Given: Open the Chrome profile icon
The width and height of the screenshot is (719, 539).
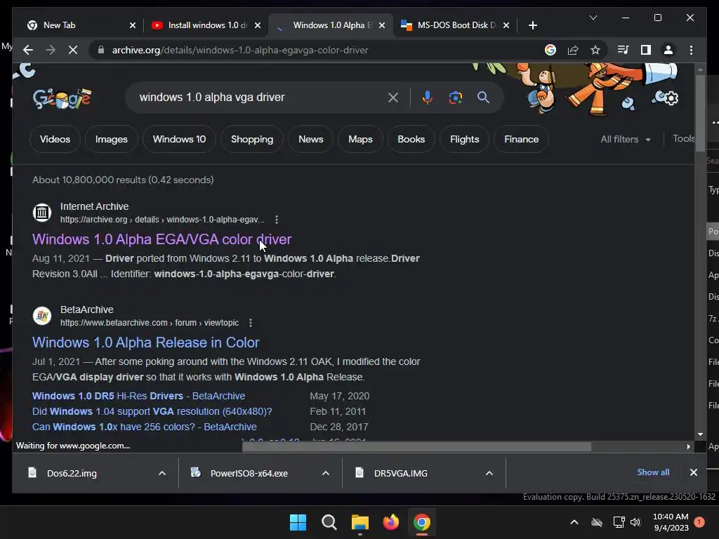Looking at the screenshot, I should tap(668, 50).
